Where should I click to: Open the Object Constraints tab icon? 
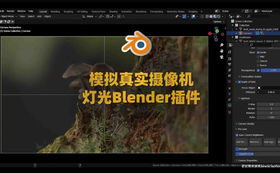tap(229, 99)
